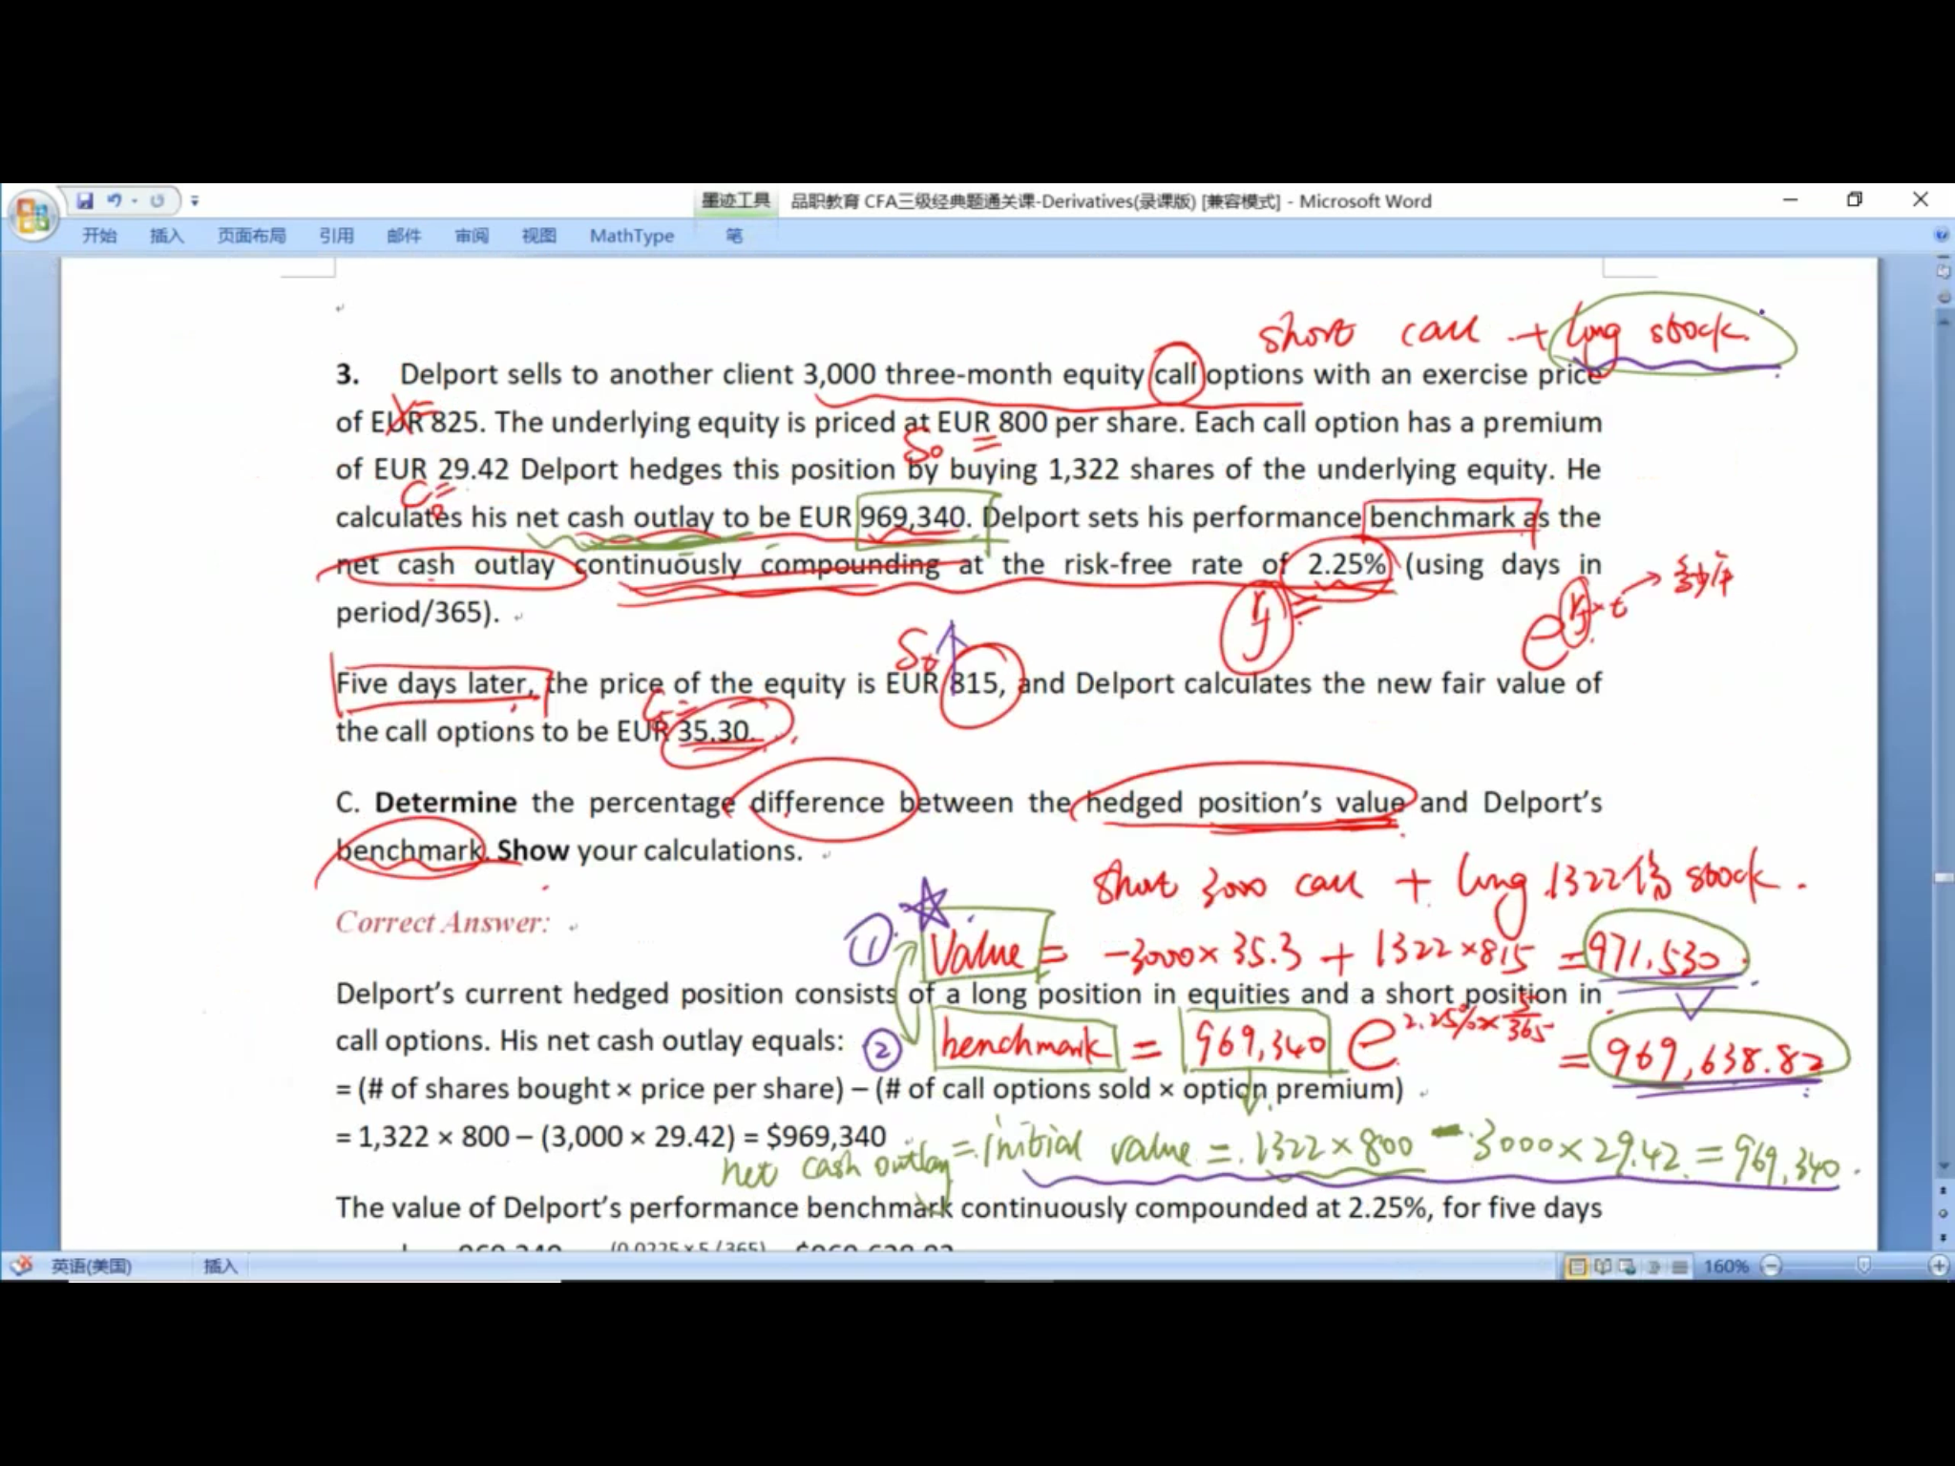The height and width of the screenshot is (1466, 1955).
Task: Switch to Outline view
Action: [x=1655, y=1267]
